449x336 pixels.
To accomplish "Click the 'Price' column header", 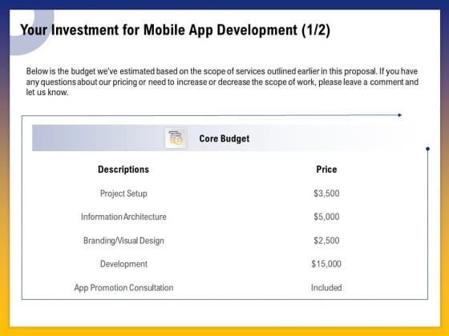I will pos(326,170).
